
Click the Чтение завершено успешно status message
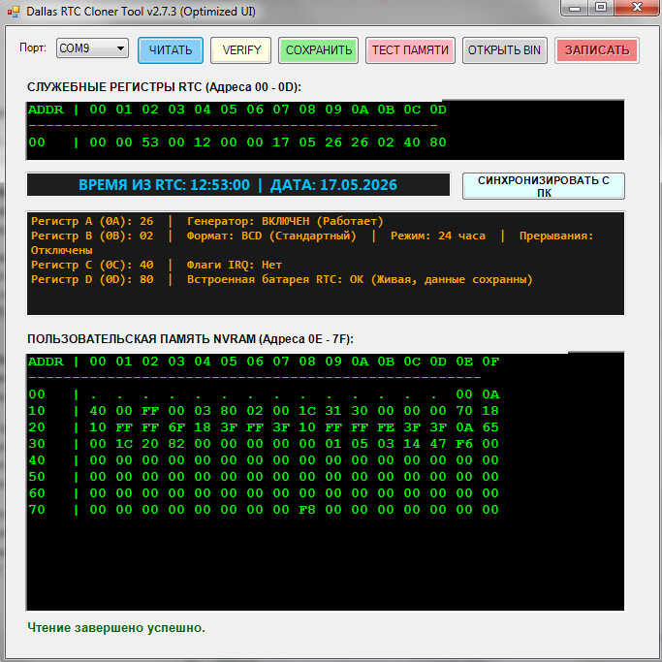tap(116, 628)
